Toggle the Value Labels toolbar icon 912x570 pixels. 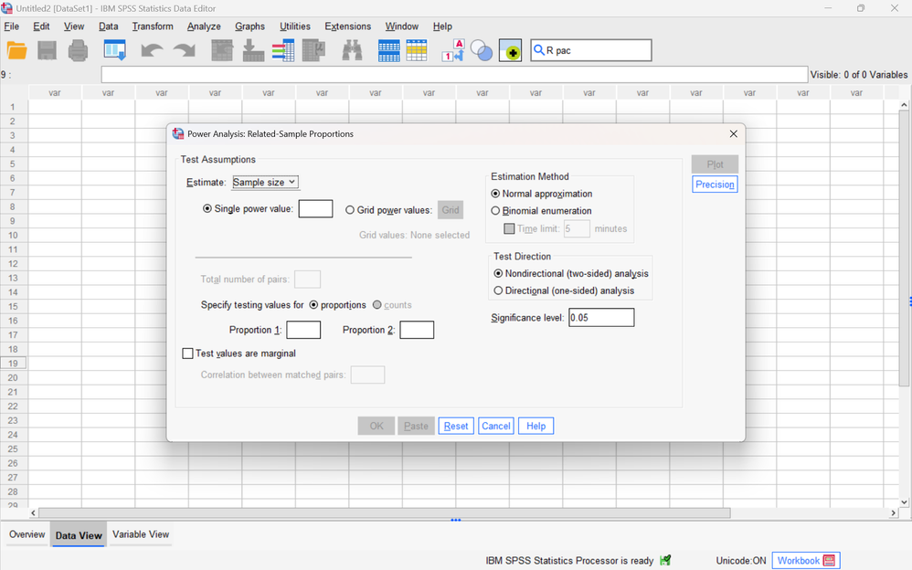(x=453, y=50)
